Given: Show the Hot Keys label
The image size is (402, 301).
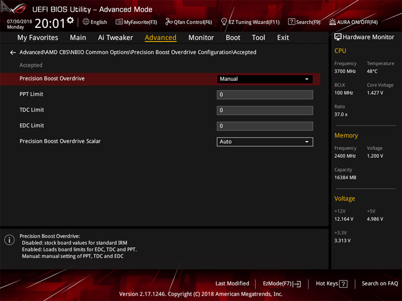Looking at the screenshot, I should pos(327,284).
